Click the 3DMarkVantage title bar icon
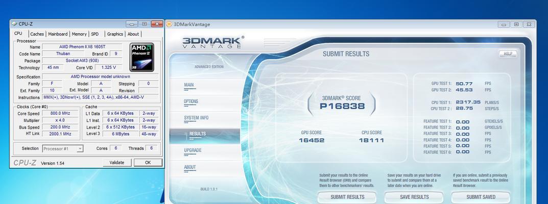This screenshot has width=548, height=204. pyautogui.click(x=169, y=24)
